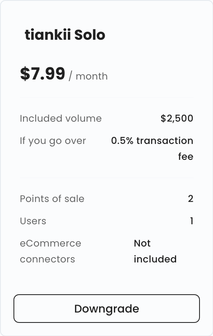
Task: Click the divider above Points of sale
Action: (x=106, y=178)
